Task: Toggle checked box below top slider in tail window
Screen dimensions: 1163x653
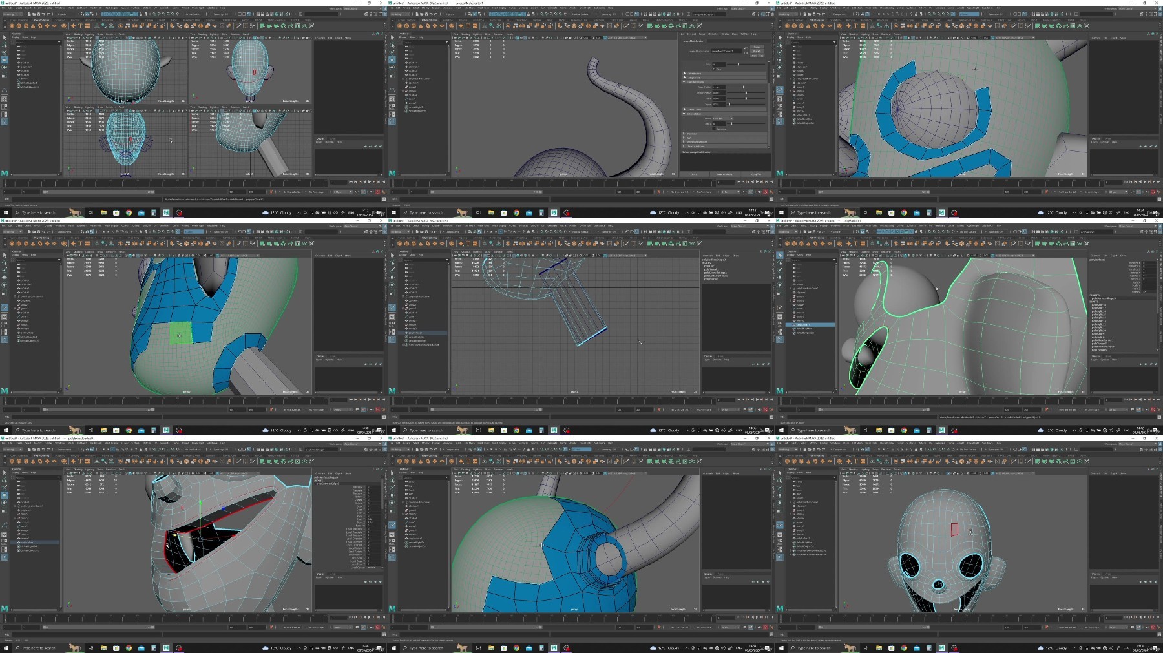Action: [x=714, y=69]
